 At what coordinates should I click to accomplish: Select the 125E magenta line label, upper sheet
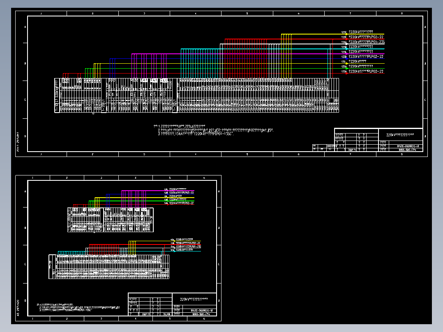360,52
